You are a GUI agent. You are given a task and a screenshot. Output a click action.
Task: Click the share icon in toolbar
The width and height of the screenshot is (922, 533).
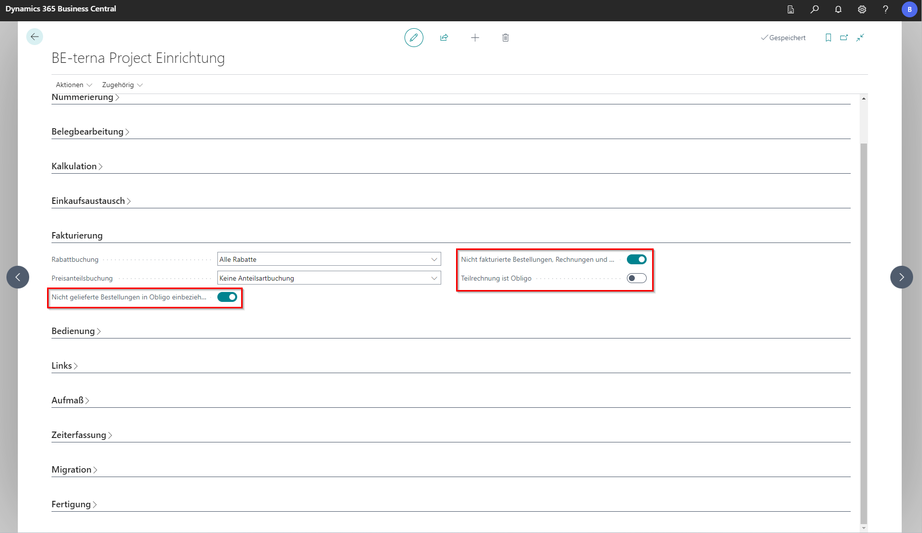point(444,38)
